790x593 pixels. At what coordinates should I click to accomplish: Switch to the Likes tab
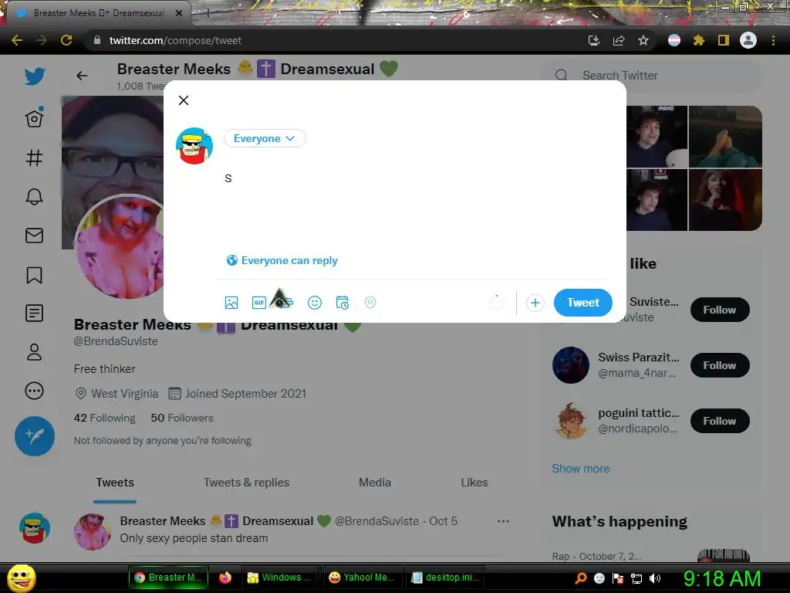(474, 483)
